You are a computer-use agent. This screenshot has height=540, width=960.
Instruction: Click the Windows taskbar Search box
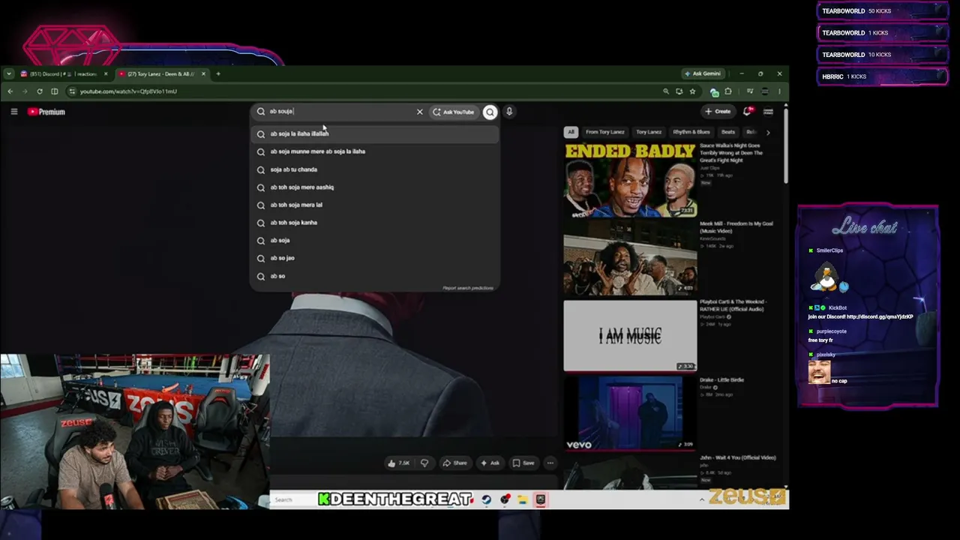point(292,499)
